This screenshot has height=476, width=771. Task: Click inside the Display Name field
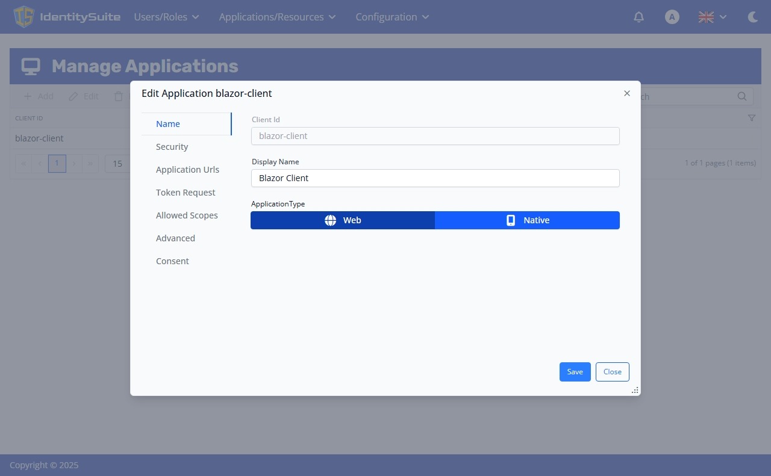(x=435, y=178)
